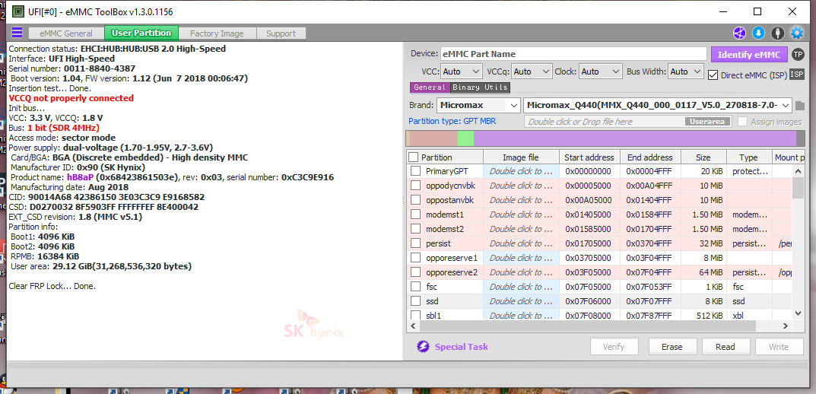816x394 pixels.
Task: Click the End address column header
Action: point(650,157)
